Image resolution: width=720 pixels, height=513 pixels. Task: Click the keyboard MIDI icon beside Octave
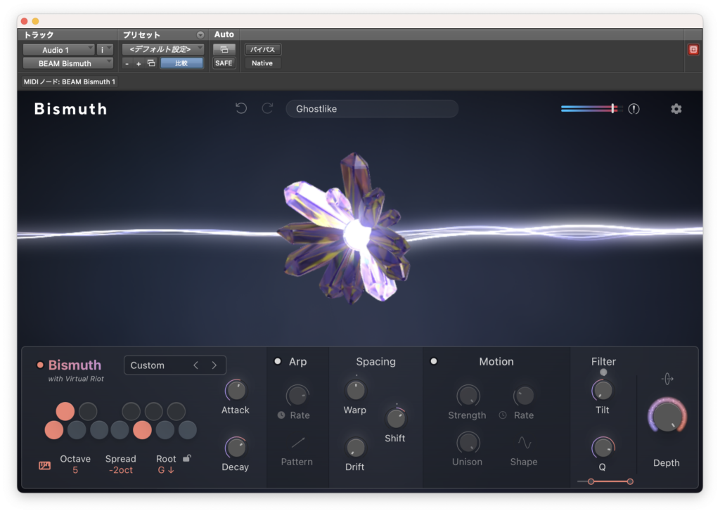[x=44, y=466]
